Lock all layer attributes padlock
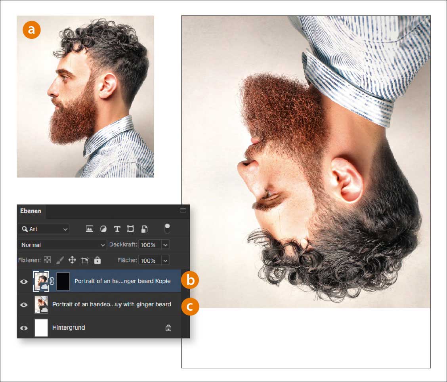 click(97, 260)
